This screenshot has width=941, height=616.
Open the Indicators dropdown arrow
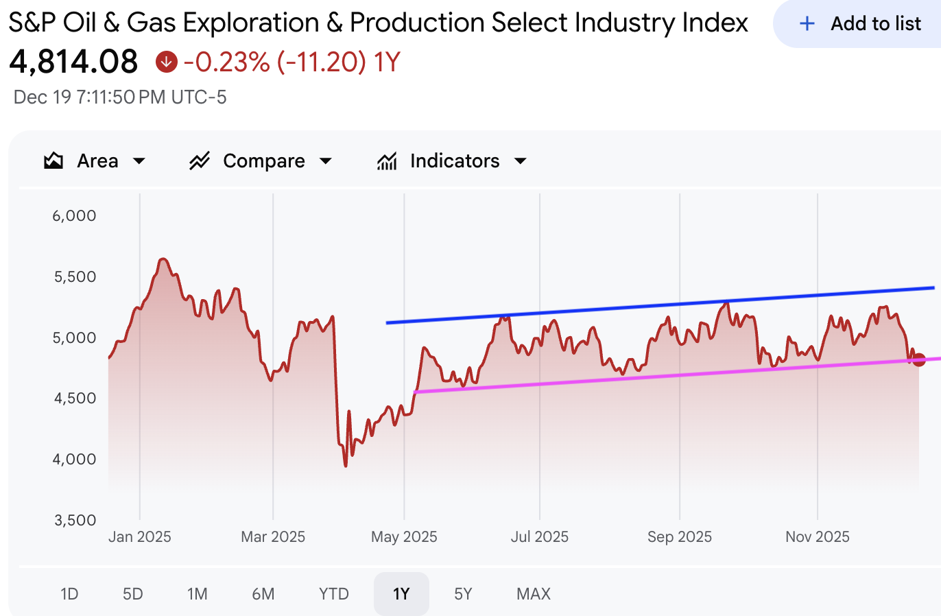tap(521, 161)
